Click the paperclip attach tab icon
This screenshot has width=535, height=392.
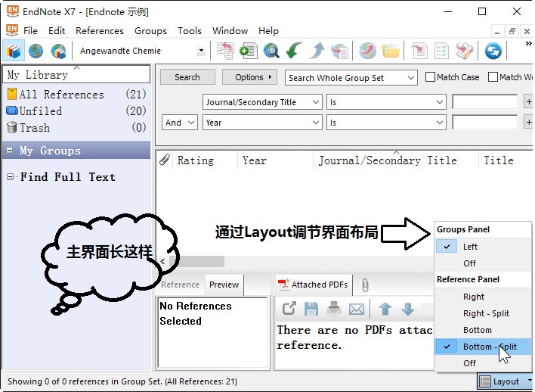[x=365, y=285]
